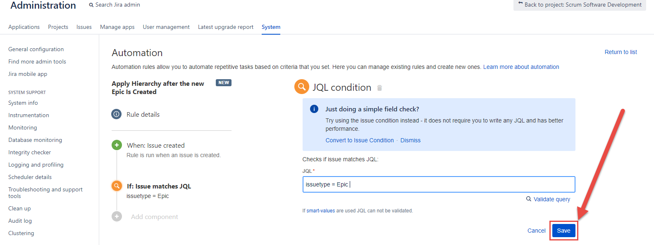
Task: Click Validate query link
Action: 551,199
